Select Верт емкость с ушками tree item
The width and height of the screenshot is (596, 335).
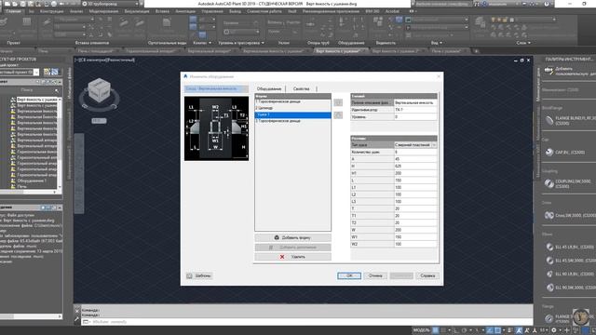36,100
